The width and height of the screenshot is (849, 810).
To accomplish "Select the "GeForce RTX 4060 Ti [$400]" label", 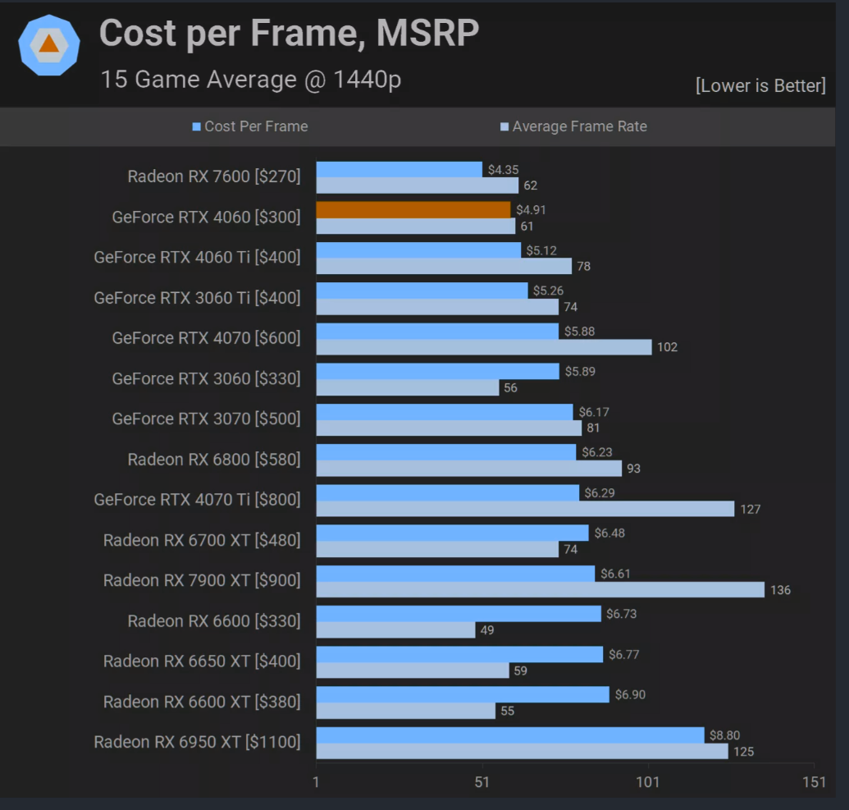I will pos(197,258).
